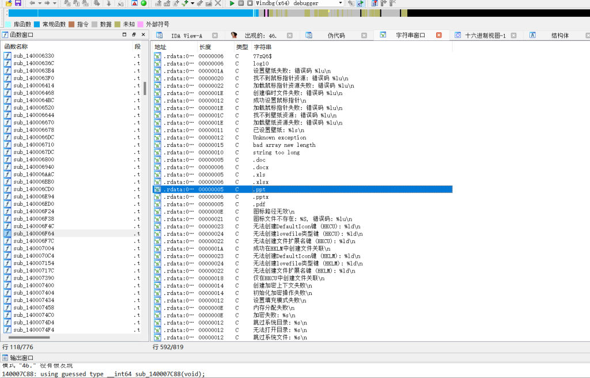The height and width of the screenshot is (378, 590).
Task: Switch to the 十六进制视图-1 tab
Action: pyautogui.click(x=485, y=35)
